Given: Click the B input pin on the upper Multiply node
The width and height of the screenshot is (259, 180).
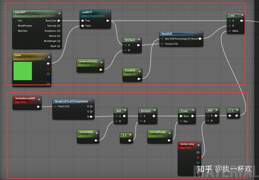Looking at the screenshot, I should 126,50.
